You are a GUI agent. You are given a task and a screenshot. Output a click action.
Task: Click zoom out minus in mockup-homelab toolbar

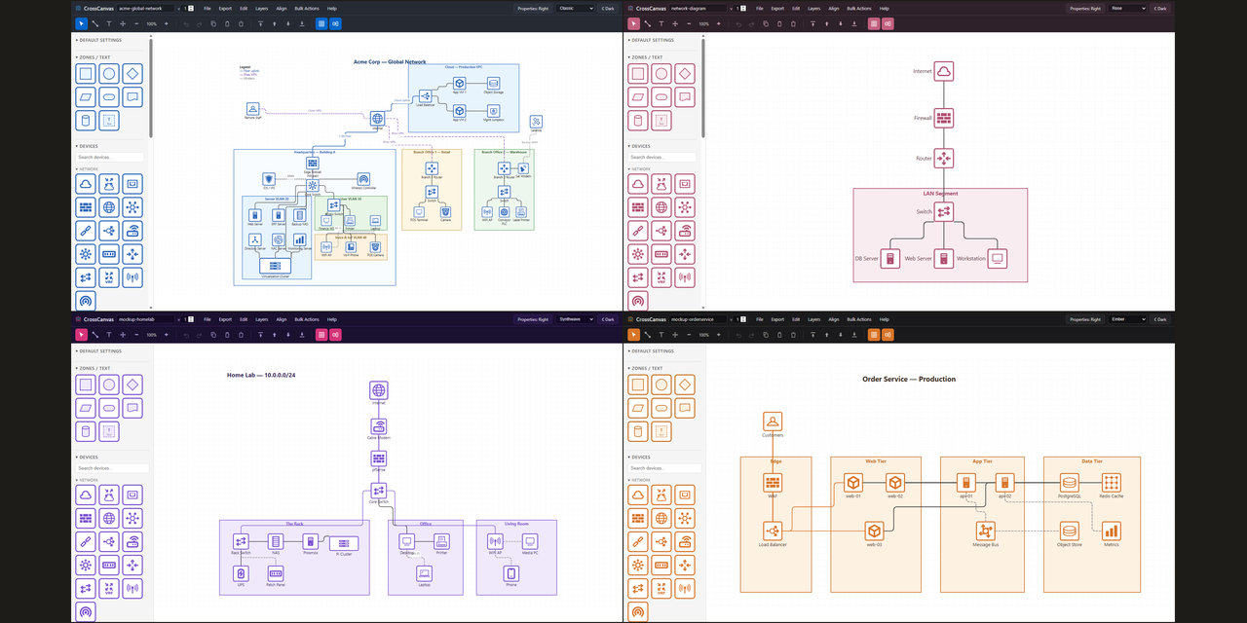click(137, 335)
